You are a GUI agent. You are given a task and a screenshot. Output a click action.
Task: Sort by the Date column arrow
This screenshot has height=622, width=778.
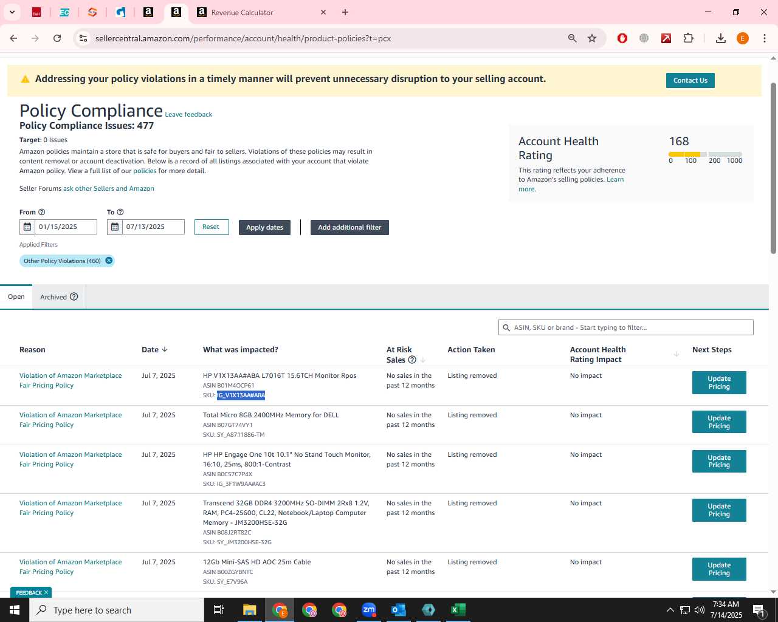tap(165, 349)
